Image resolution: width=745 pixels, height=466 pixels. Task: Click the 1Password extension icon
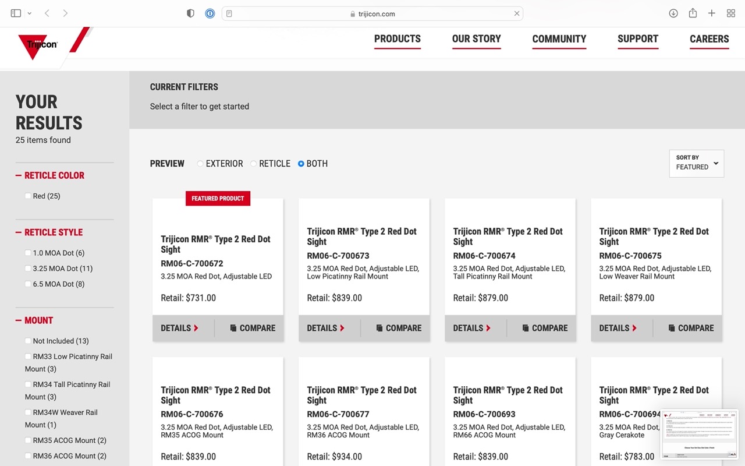coord(210,13)
